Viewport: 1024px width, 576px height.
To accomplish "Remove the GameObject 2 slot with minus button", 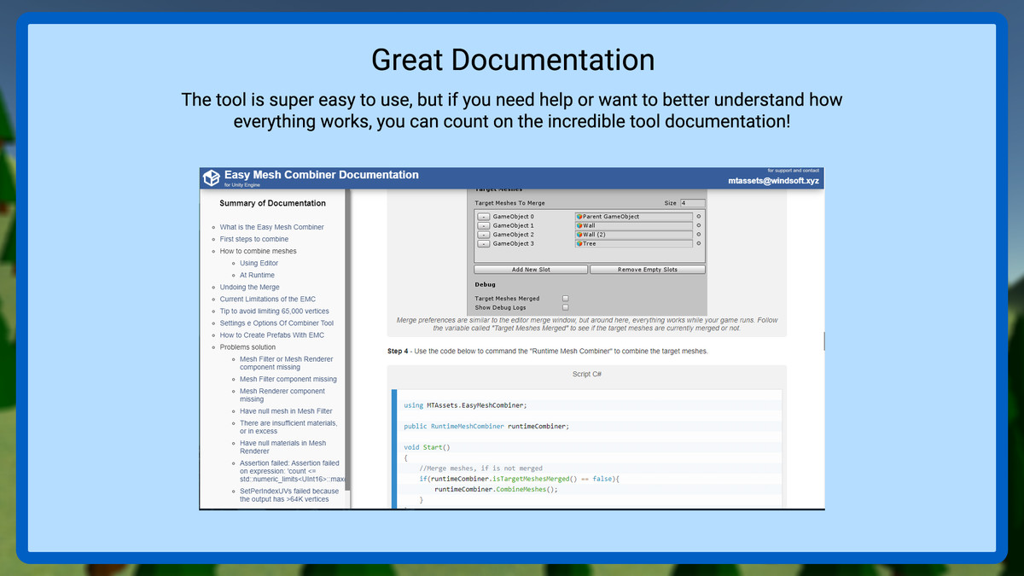I will tap(483, 235).
